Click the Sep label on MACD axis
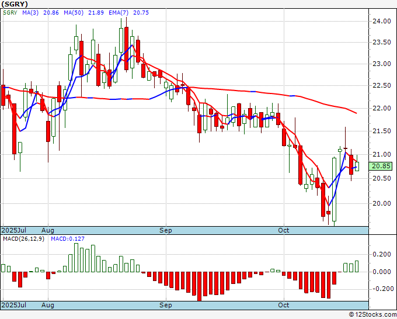The width and height of the screenshot is (397, 319). tap(166, 306)
